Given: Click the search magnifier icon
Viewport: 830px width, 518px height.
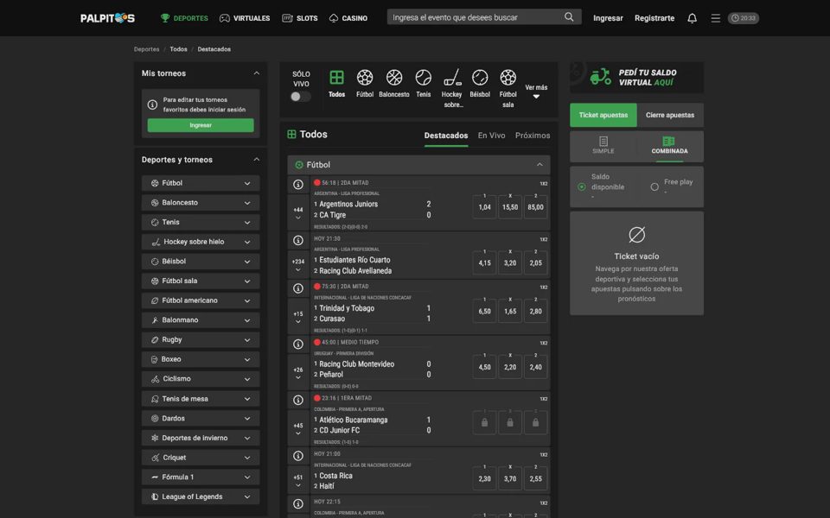Looking at the screenshot, I should pos(569,17).
